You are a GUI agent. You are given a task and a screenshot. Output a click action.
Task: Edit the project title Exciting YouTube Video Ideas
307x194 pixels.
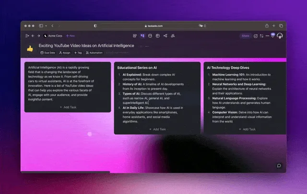click(x=86, y=46)
